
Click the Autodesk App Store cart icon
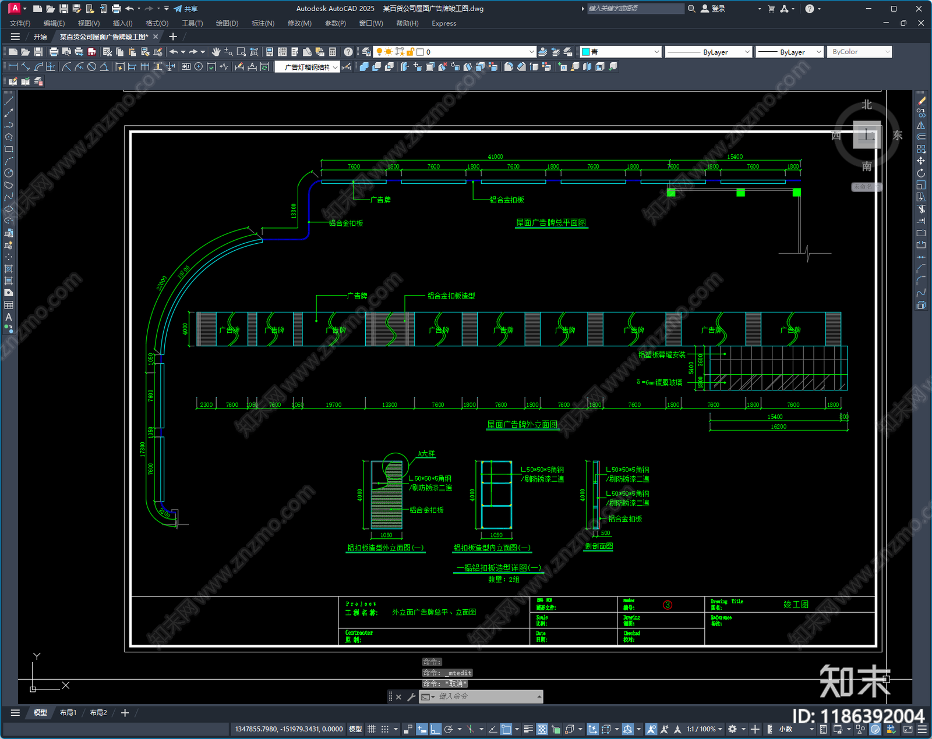771,9
